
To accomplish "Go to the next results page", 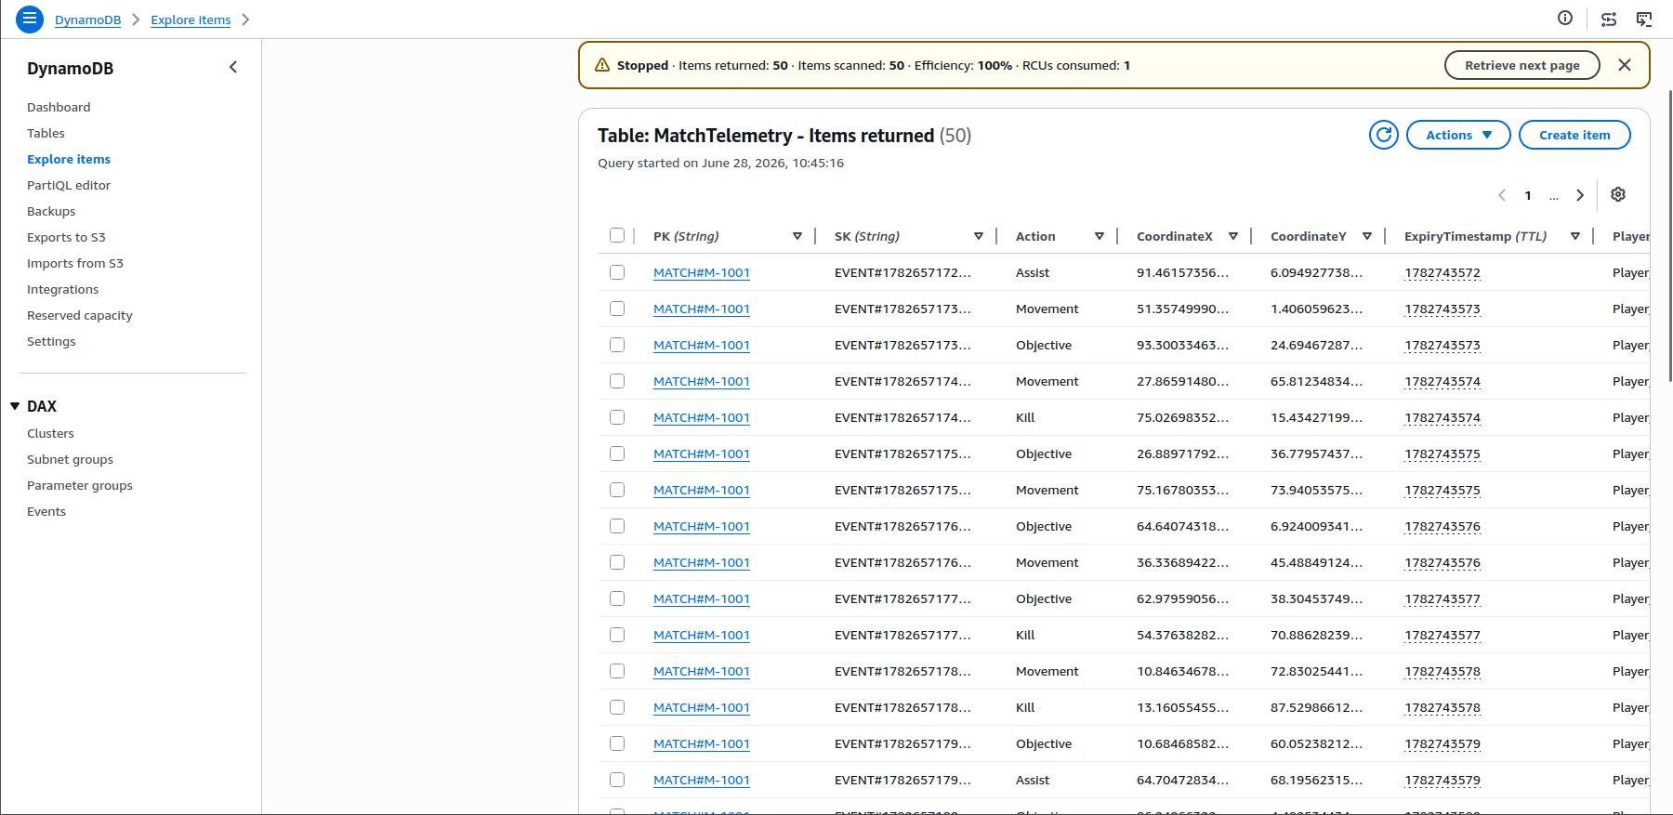I will click(1580, 195).
